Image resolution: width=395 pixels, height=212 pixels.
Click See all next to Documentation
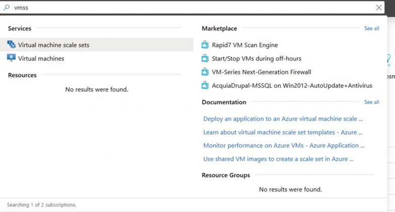pos(371,102)
